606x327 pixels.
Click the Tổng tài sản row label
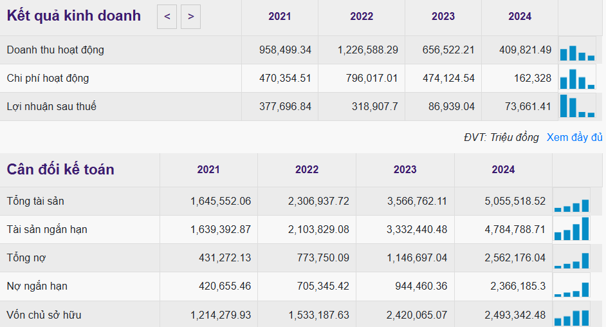(35, 201)
